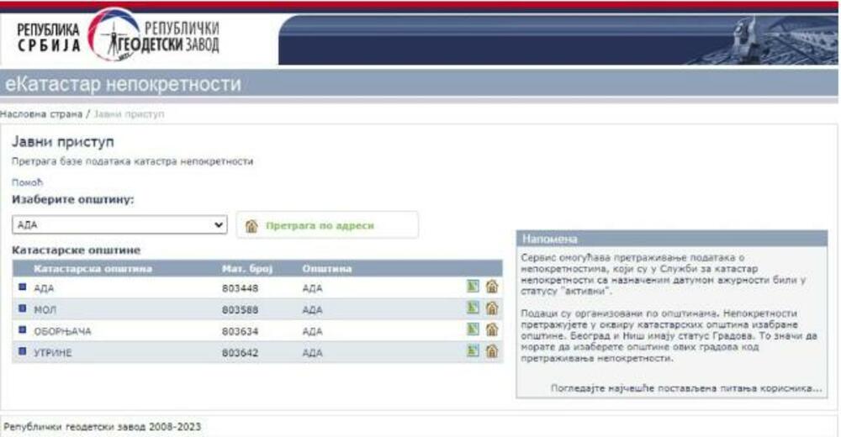This screenshot has width=841, height=437.
Task: Click Јавни приступ page heading
Action: [63, 142]
